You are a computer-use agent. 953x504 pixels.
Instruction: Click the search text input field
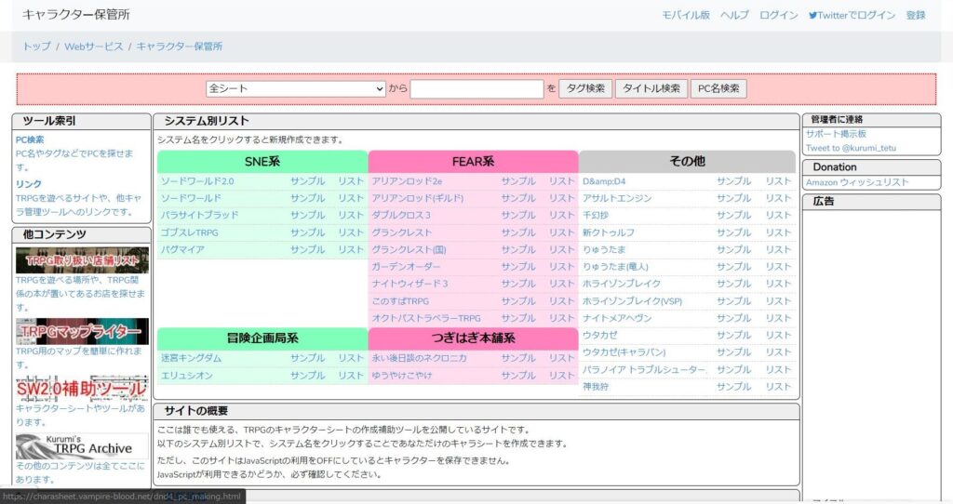pos(476,89)
